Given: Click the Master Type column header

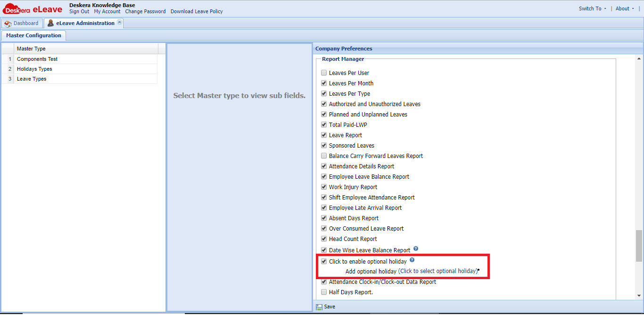Looking at the screenshot, I should pos(86,49).
